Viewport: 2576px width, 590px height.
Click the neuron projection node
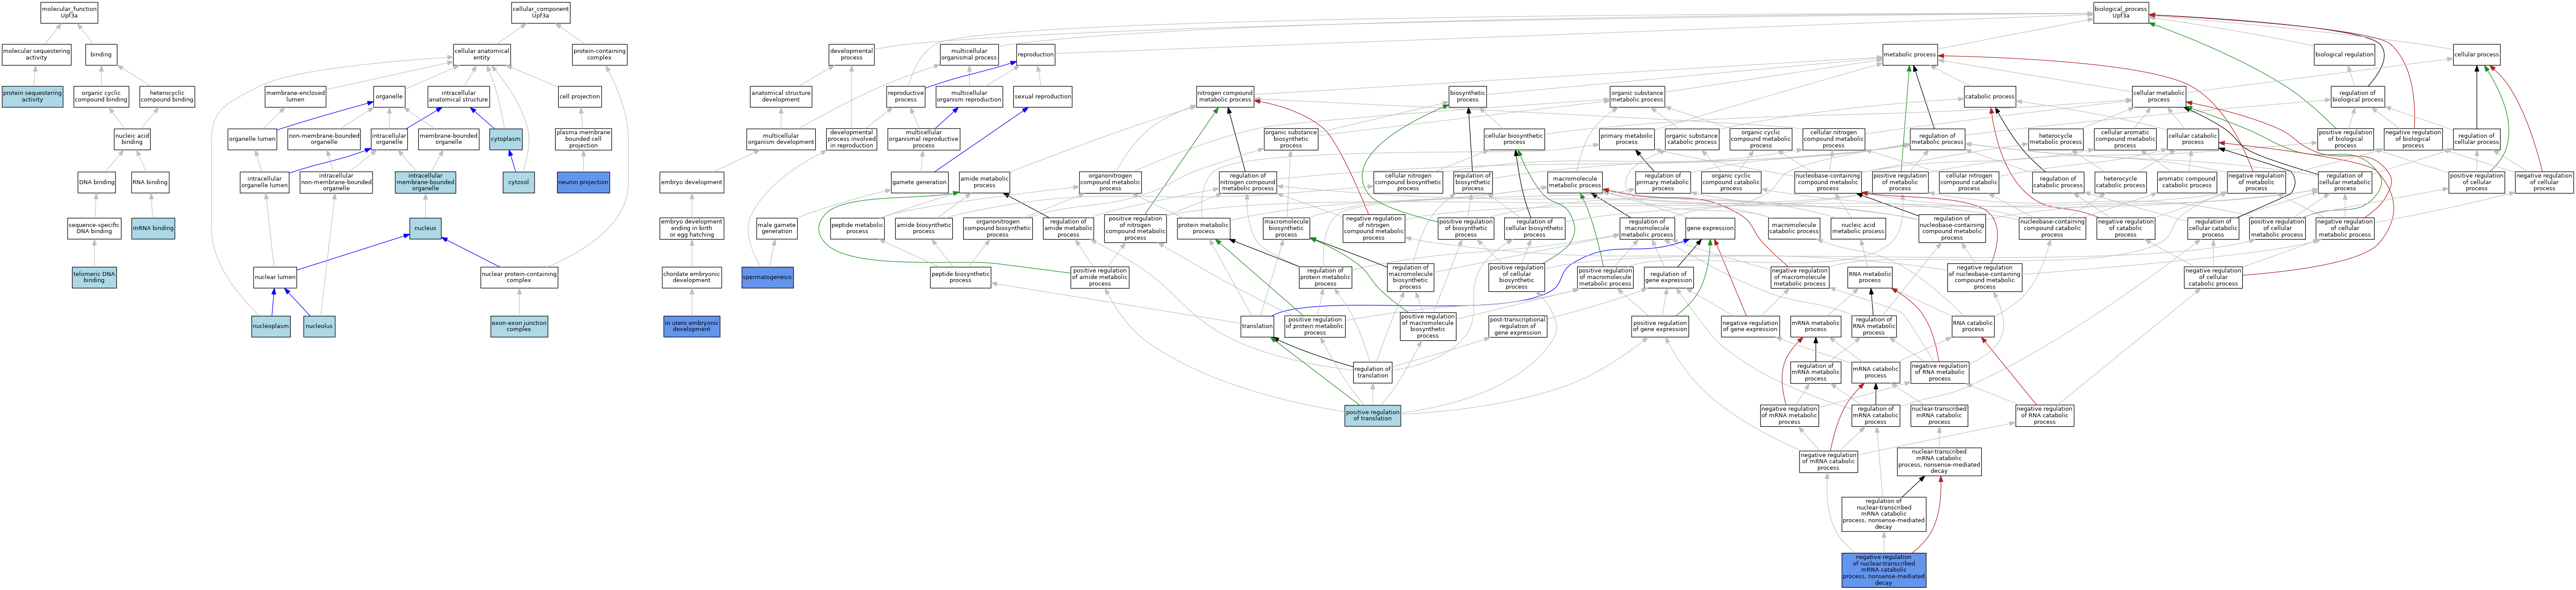(583, 182)
